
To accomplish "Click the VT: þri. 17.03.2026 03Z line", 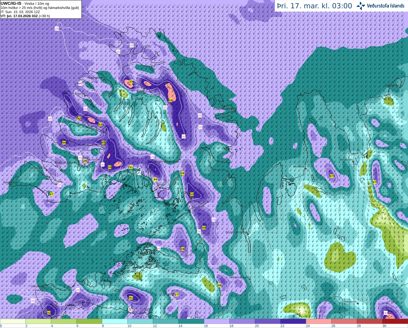I will [25, 16].
